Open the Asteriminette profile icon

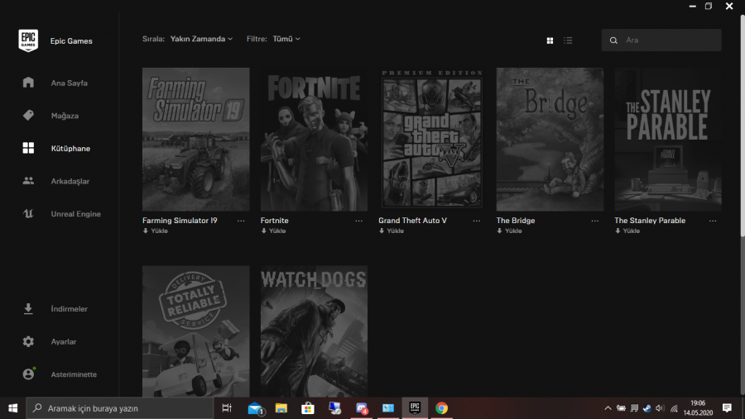28,374
